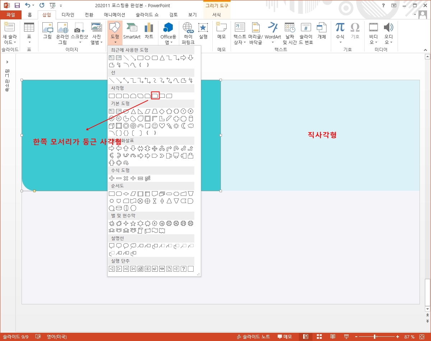Click the zoom in plus button
The height and width of the screenshot is (341, 431).
398,337
